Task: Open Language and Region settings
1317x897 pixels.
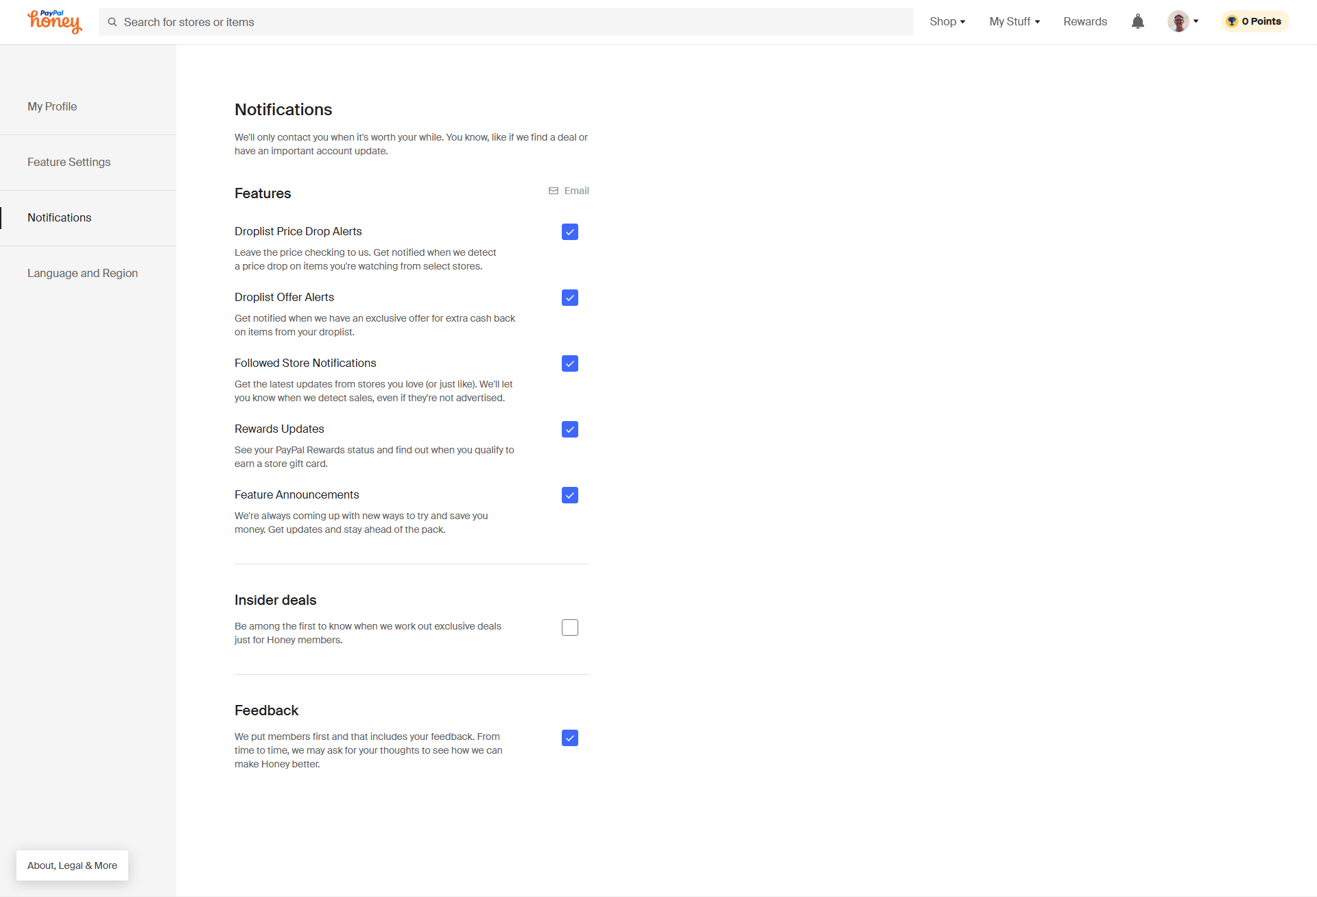Action: pyautogui.click(x=82, y=273)
